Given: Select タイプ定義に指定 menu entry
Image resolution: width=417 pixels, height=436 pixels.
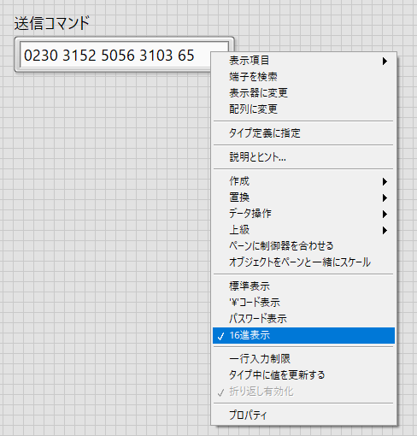Looking at the screenshot, I should (303, 133).
